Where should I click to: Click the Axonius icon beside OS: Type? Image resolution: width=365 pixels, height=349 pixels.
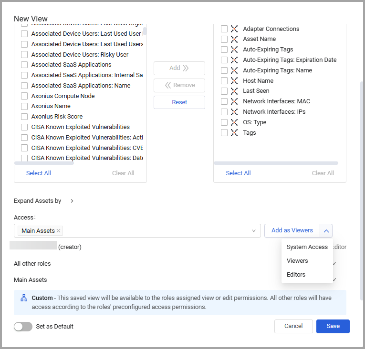click(234, 122)
